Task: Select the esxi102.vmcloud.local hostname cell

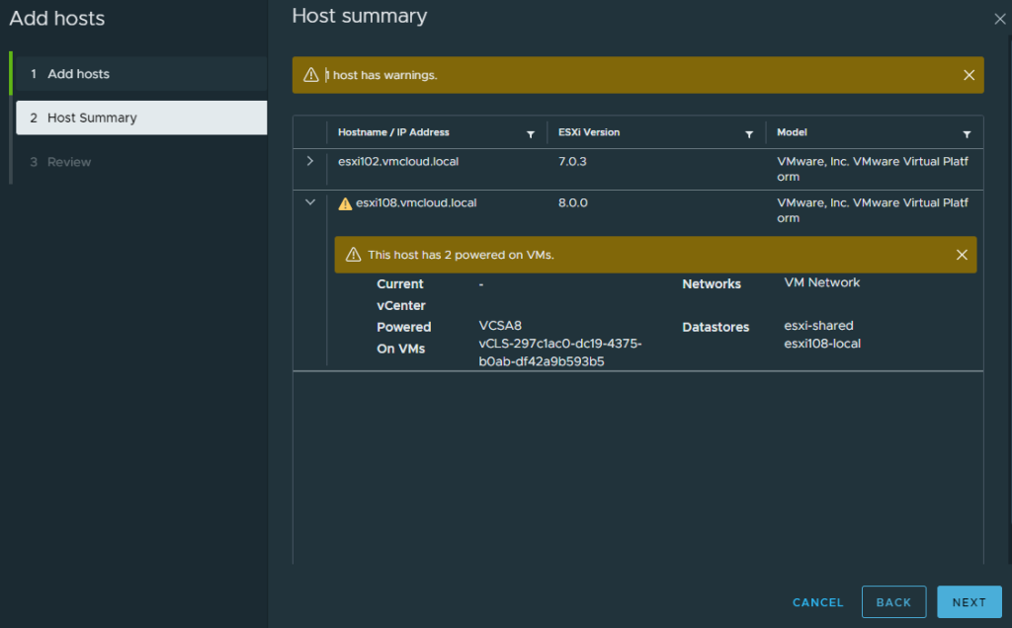Action: tap(398, 161)
